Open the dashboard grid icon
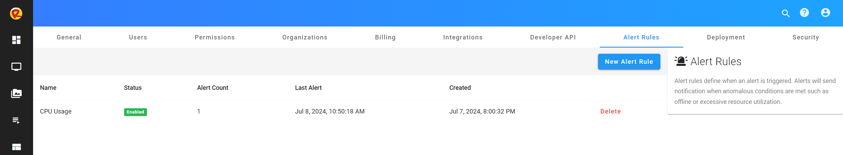The image size is (843, 155). point(16,40)
